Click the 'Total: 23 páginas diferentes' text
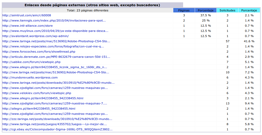 (88, 10)
